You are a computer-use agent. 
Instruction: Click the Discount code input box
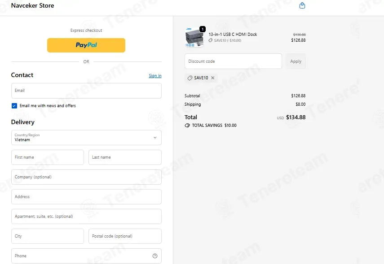[x=233, y=61]
